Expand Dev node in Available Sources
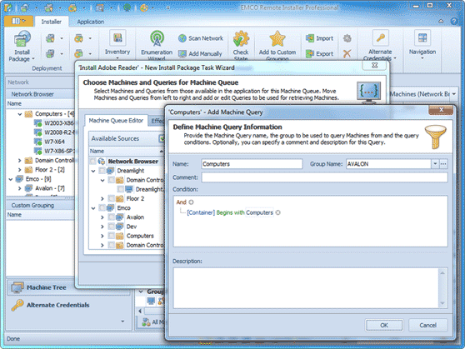 (102, 227)
